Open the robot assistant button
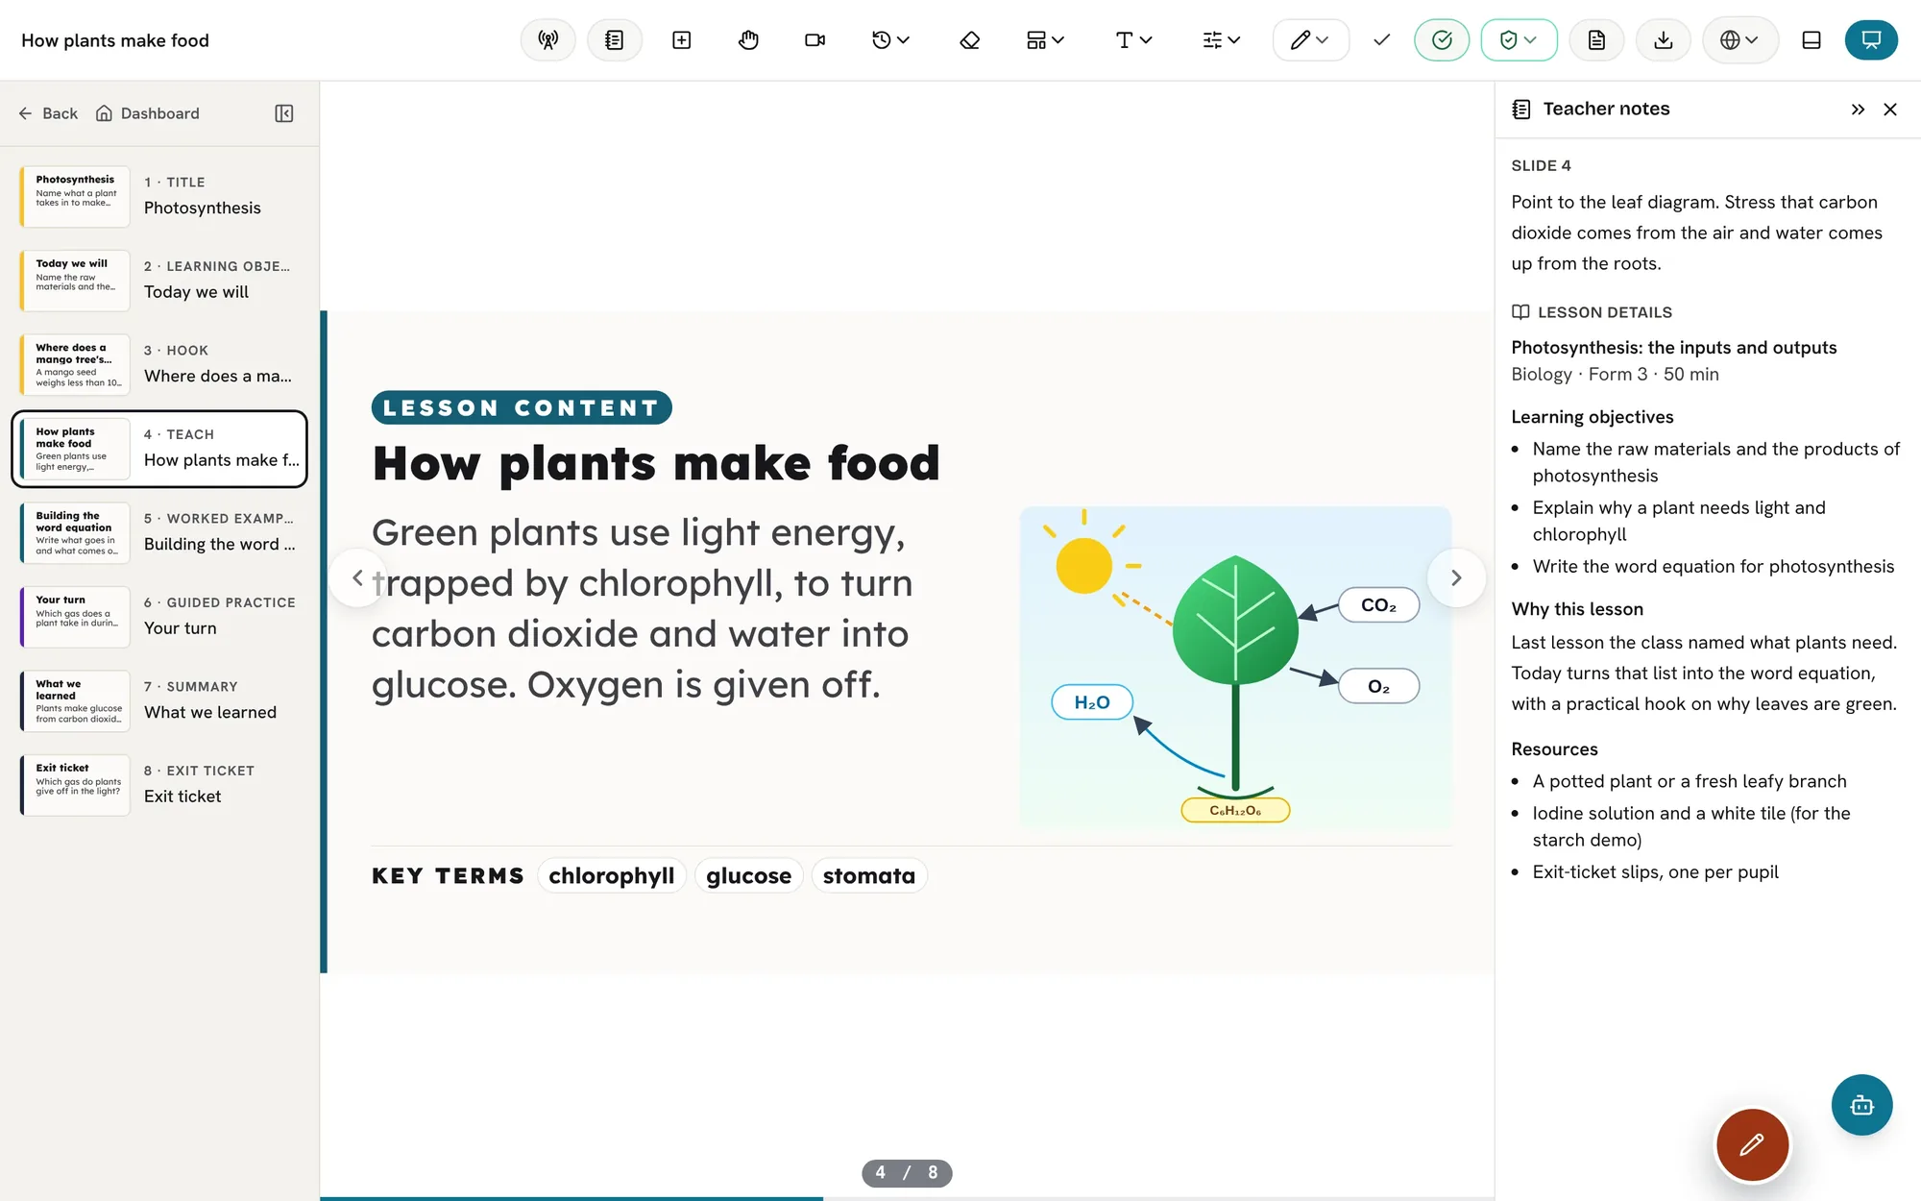This screenshot has width=1921, height=1201. 1861,1105
